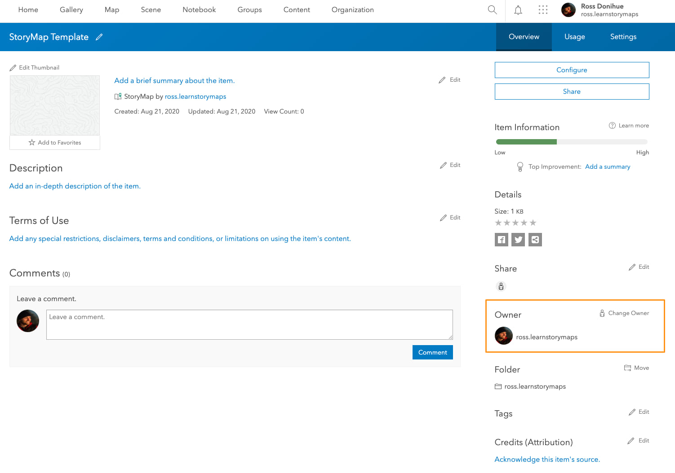Share the item on Twitter
The height and width of the screenshot is (473, 675).
[x=518, y=240]
